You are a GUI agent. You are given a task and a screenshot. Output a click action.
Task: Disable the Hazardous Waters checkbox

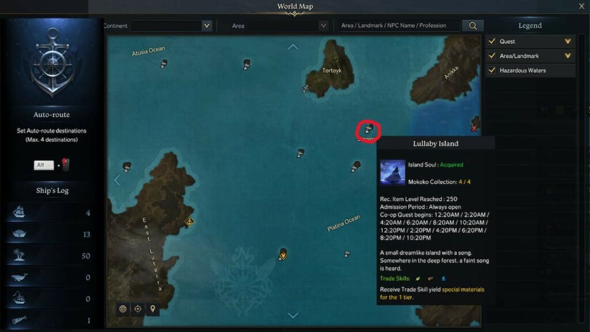click(x=491, y=70)
